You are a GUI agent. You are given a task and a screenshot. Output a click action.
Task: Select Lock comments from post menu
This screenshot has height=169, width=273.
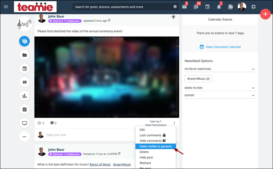155,135
